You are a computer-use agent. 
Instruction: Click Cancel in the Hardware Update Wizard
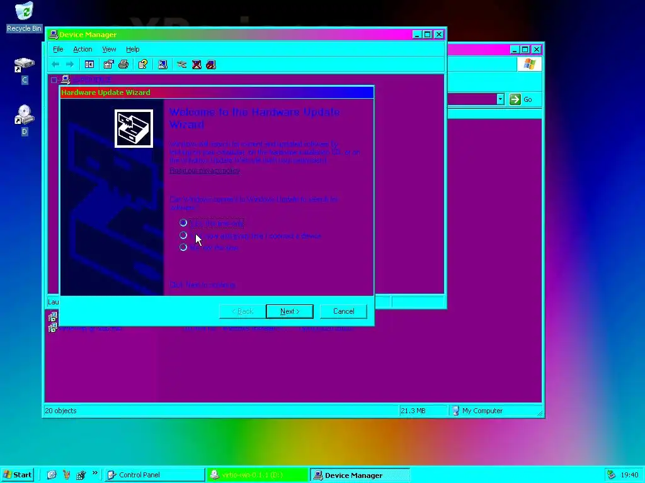point(343,311)
